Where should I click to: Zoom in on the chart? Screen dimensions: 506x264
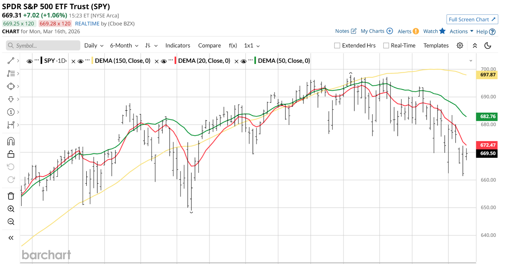pyautogui.click(x=11, y=209)
